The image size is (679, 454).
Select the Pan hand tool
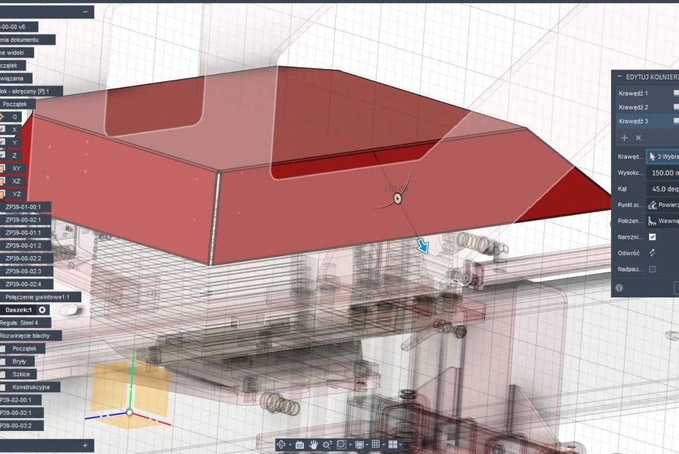314,445
